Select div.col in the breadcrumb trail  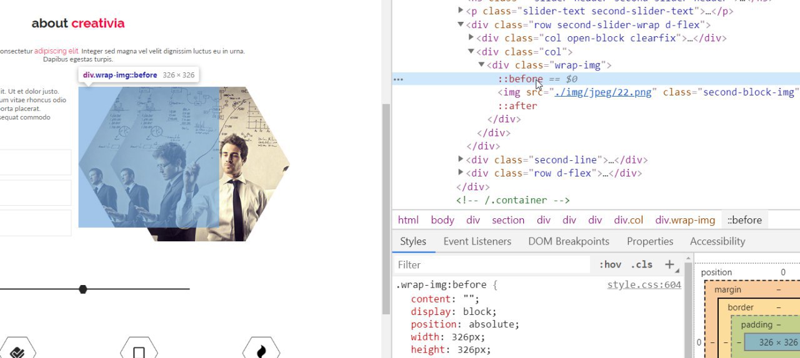628,220
